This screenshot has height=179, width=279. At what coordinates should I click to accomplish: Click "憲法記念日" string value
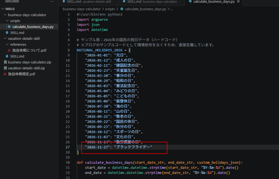pyautogui.click(x=126, y=86)
